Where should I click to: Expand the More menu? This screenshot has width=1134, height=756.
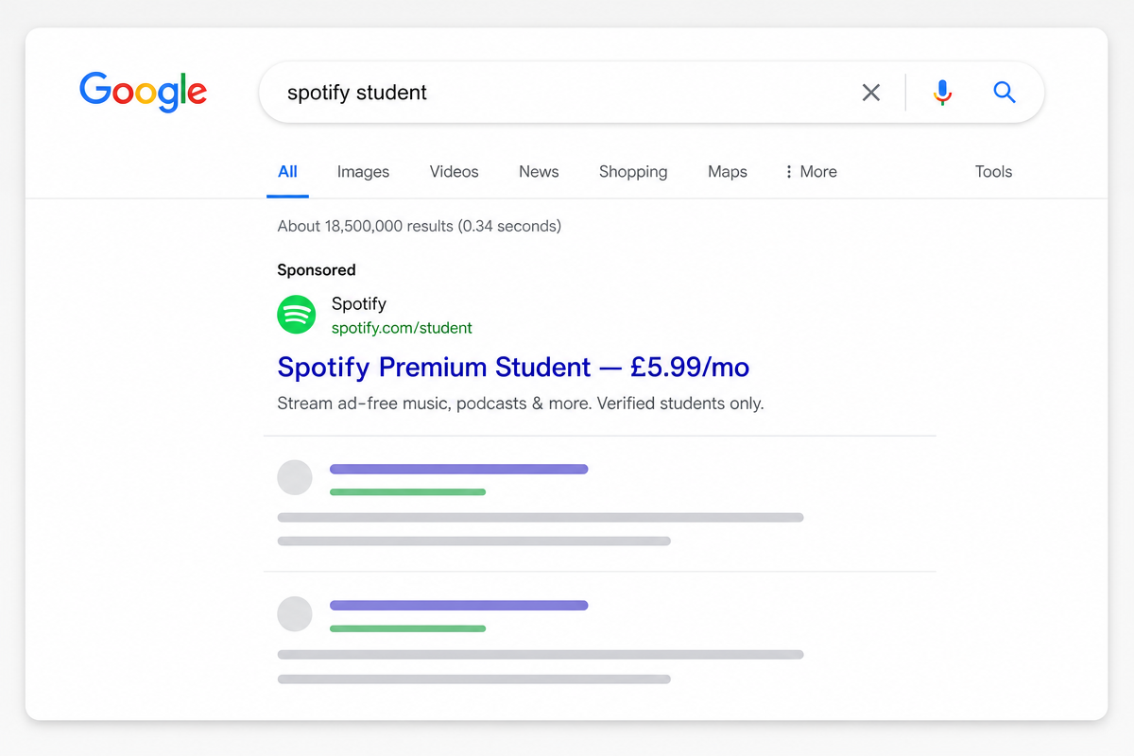[811, 172]
